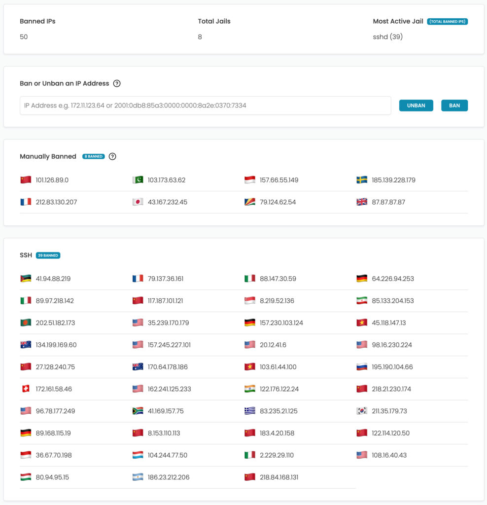The width and height of the screenshot is (487, 505).
Task: Click the UNBAN button
Action: [x=416, y=105]
